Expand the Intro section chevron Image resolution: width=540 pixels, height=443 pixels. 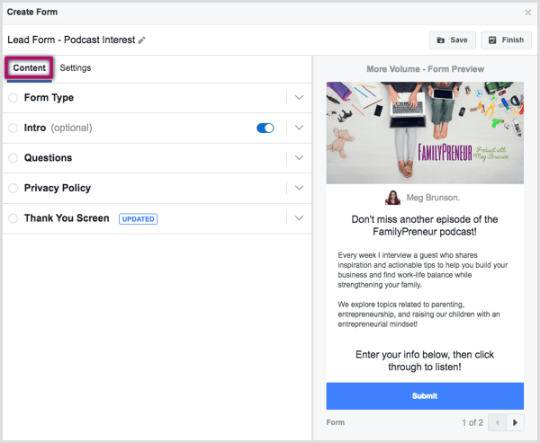(x=299, y=128)
